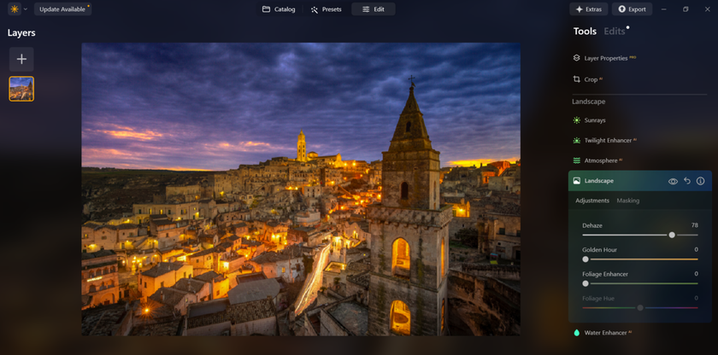Click the Landscape section heading
This screenshot has height=355, width=718.
[x=588, y=102]
